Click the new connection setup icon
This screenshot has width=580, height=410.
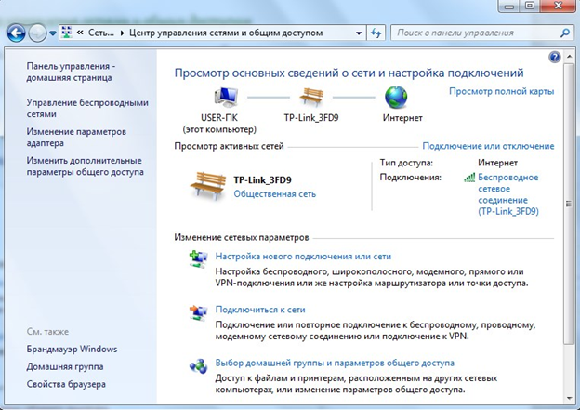(198, 258)
